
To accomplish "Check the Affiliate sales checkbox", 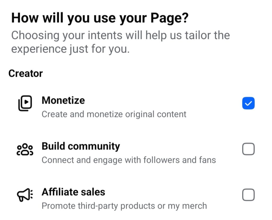I will click(x=248, y=195).
